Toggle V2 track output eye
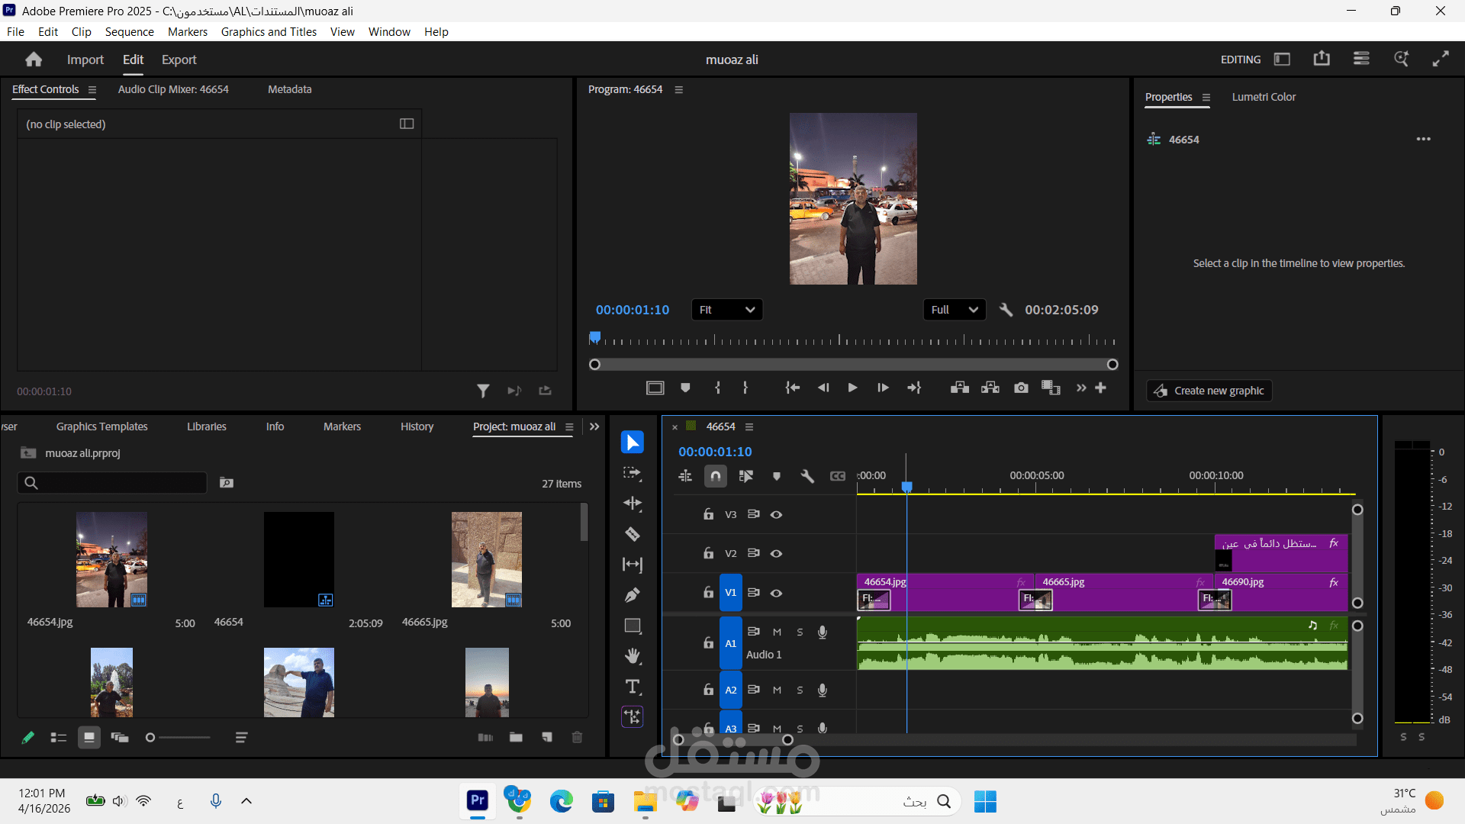This screenshot has width=1465, height=824. pos(776,553)
